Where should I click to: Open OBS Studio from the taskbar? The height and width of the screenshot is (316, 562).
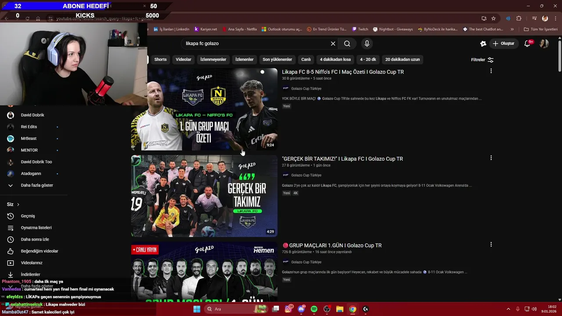327,309
